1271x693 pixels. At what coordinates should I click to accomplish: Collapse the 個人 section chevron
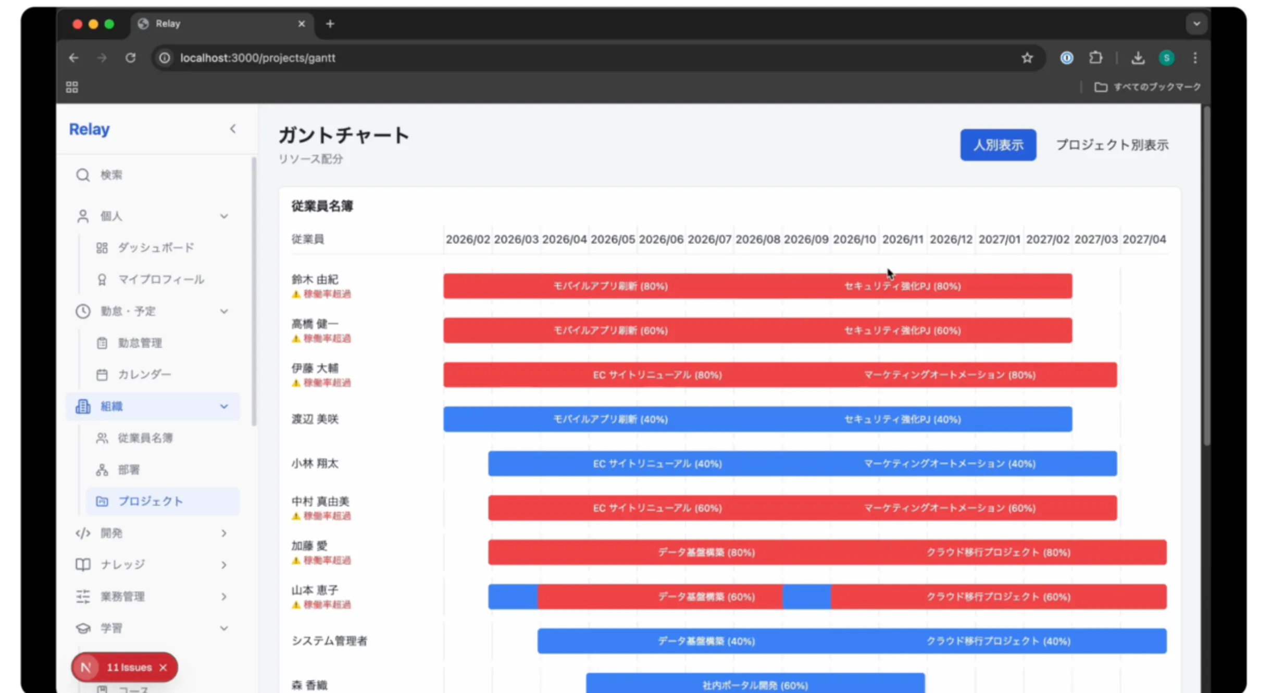224,216
